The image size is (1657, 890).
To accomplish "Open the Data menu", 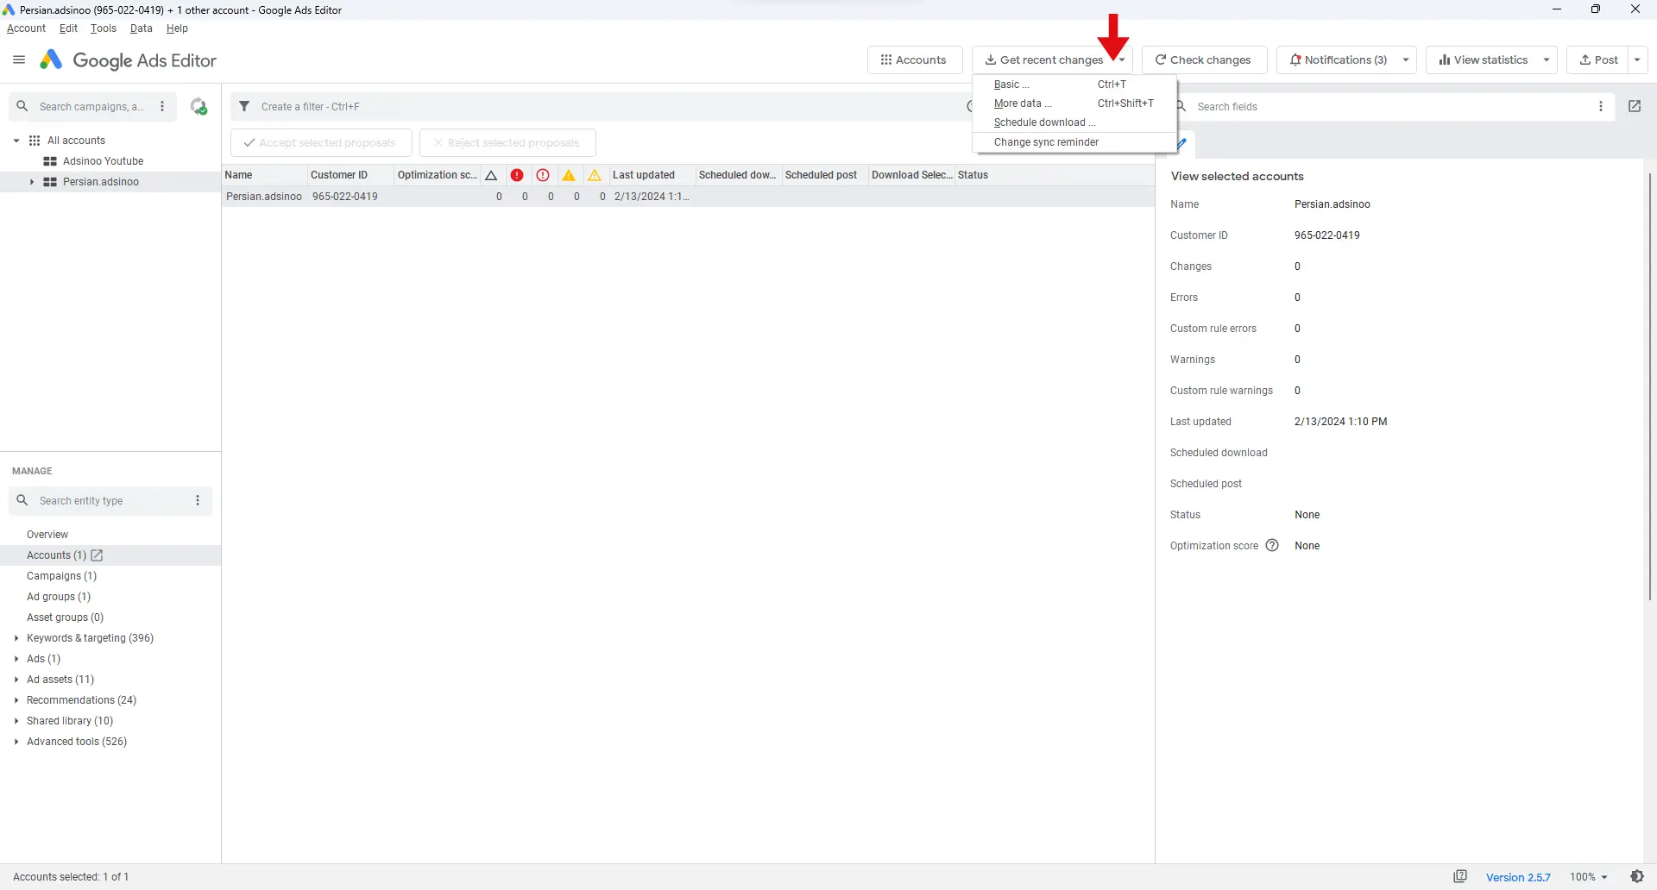I will 142,28.
